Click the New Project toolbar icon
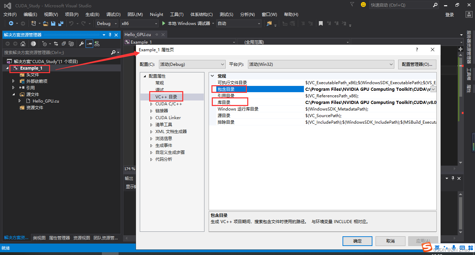Image resolution: width=475 pixels, height=255 pixels. click(x=34, y=23)
